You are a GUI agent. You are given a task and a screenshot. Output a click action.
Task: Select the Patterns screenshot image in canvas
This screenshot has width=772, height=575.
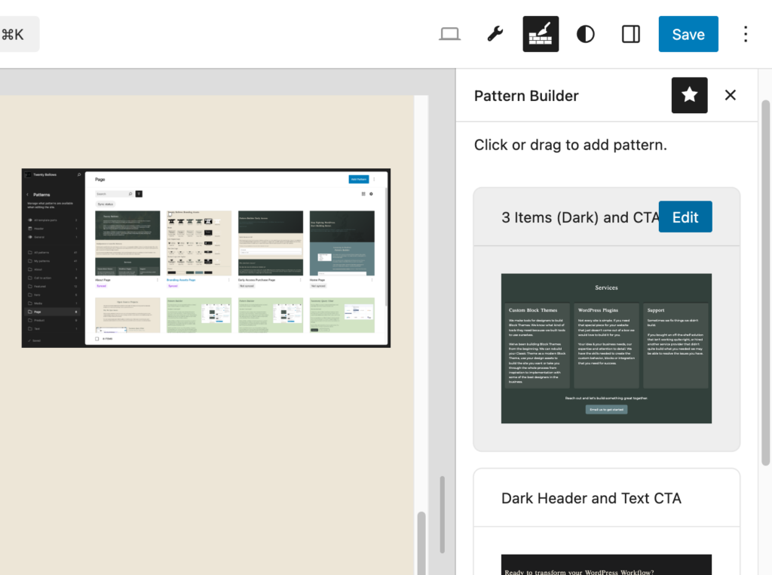point(206,258)
